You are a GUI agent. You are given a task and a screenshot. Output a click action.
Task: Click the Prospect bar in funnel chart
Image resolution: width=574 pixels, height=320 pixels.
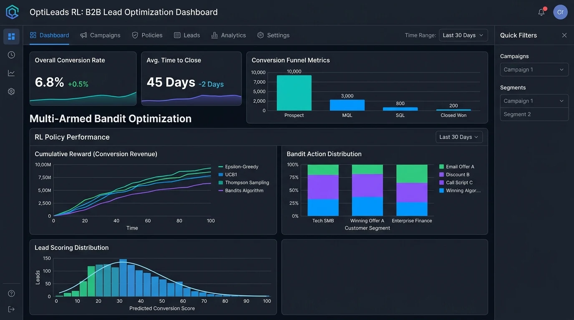(x=294, y=93)
